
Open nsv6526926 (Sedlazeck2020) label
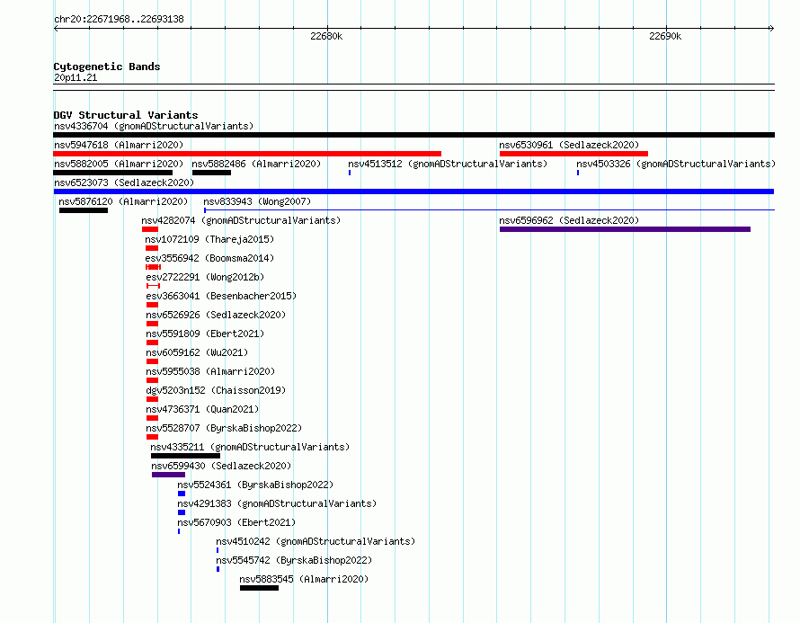pyautogui.click(x=216, y=315)
